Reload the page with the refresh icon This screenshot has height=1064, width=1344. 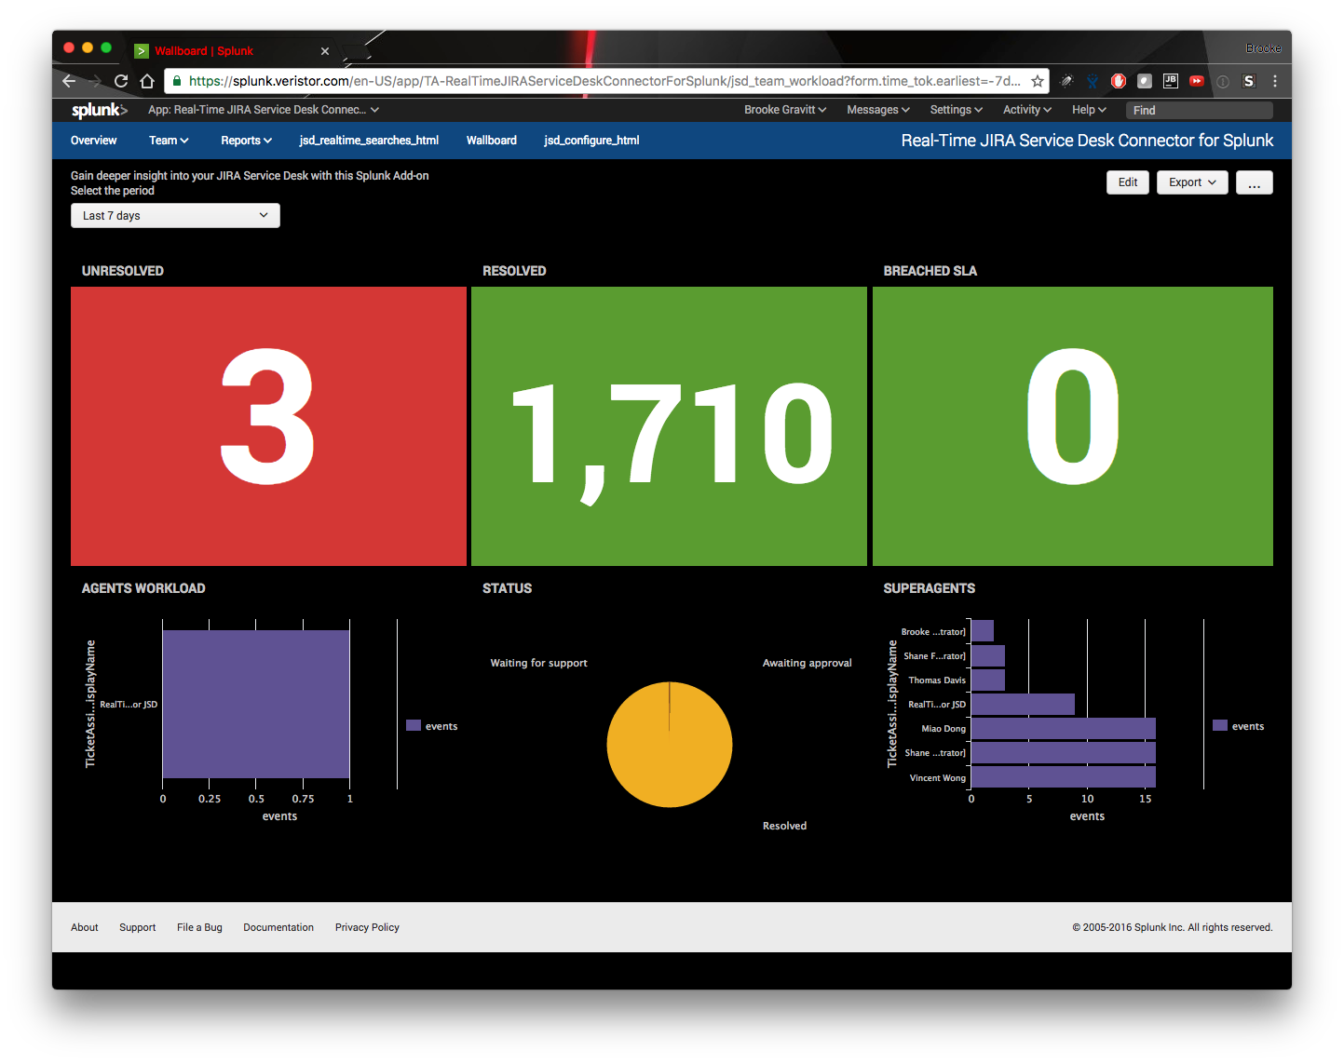click(x=121, y=81)
